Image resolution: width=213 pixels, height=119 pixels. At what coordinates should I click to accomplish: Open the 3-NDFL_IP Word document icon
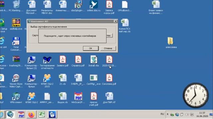click(x=78, y=79)
